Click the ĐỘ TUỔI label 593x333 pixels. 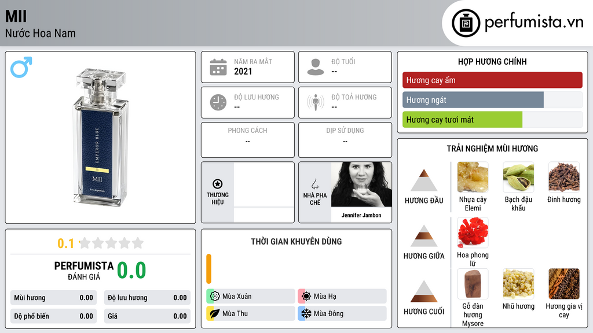pos(343,61)
